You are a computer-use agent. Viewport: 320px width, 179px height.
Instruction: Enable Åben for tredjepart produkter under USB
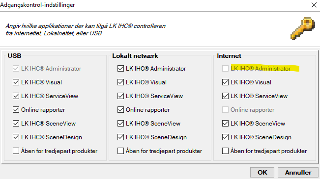tap(16, 151)
